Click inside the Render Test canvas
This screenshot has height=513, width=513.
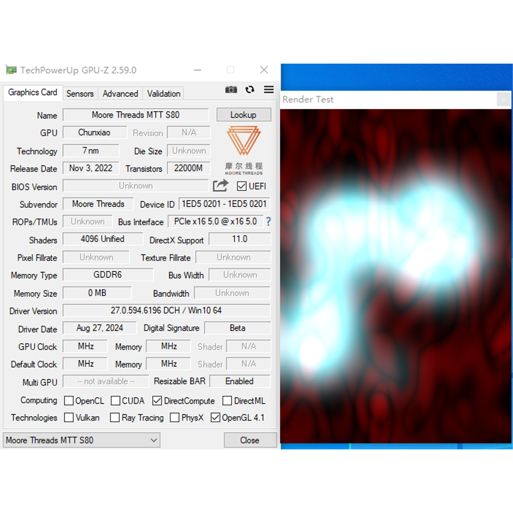click(396, 276)
